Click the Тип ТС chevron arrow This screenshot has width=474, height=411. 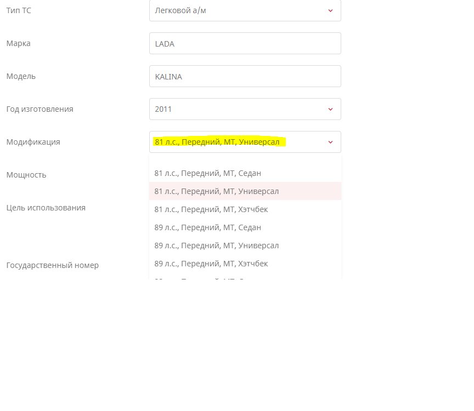[330, 10]
